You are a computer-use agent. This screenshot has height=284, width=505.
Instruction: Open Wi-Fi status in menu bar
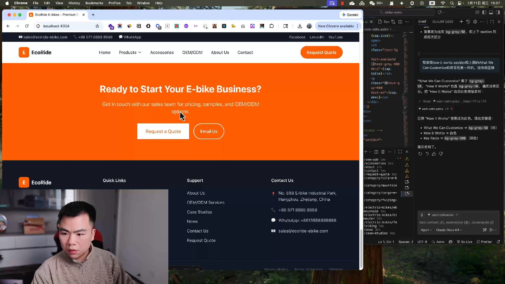coord(443,3)
